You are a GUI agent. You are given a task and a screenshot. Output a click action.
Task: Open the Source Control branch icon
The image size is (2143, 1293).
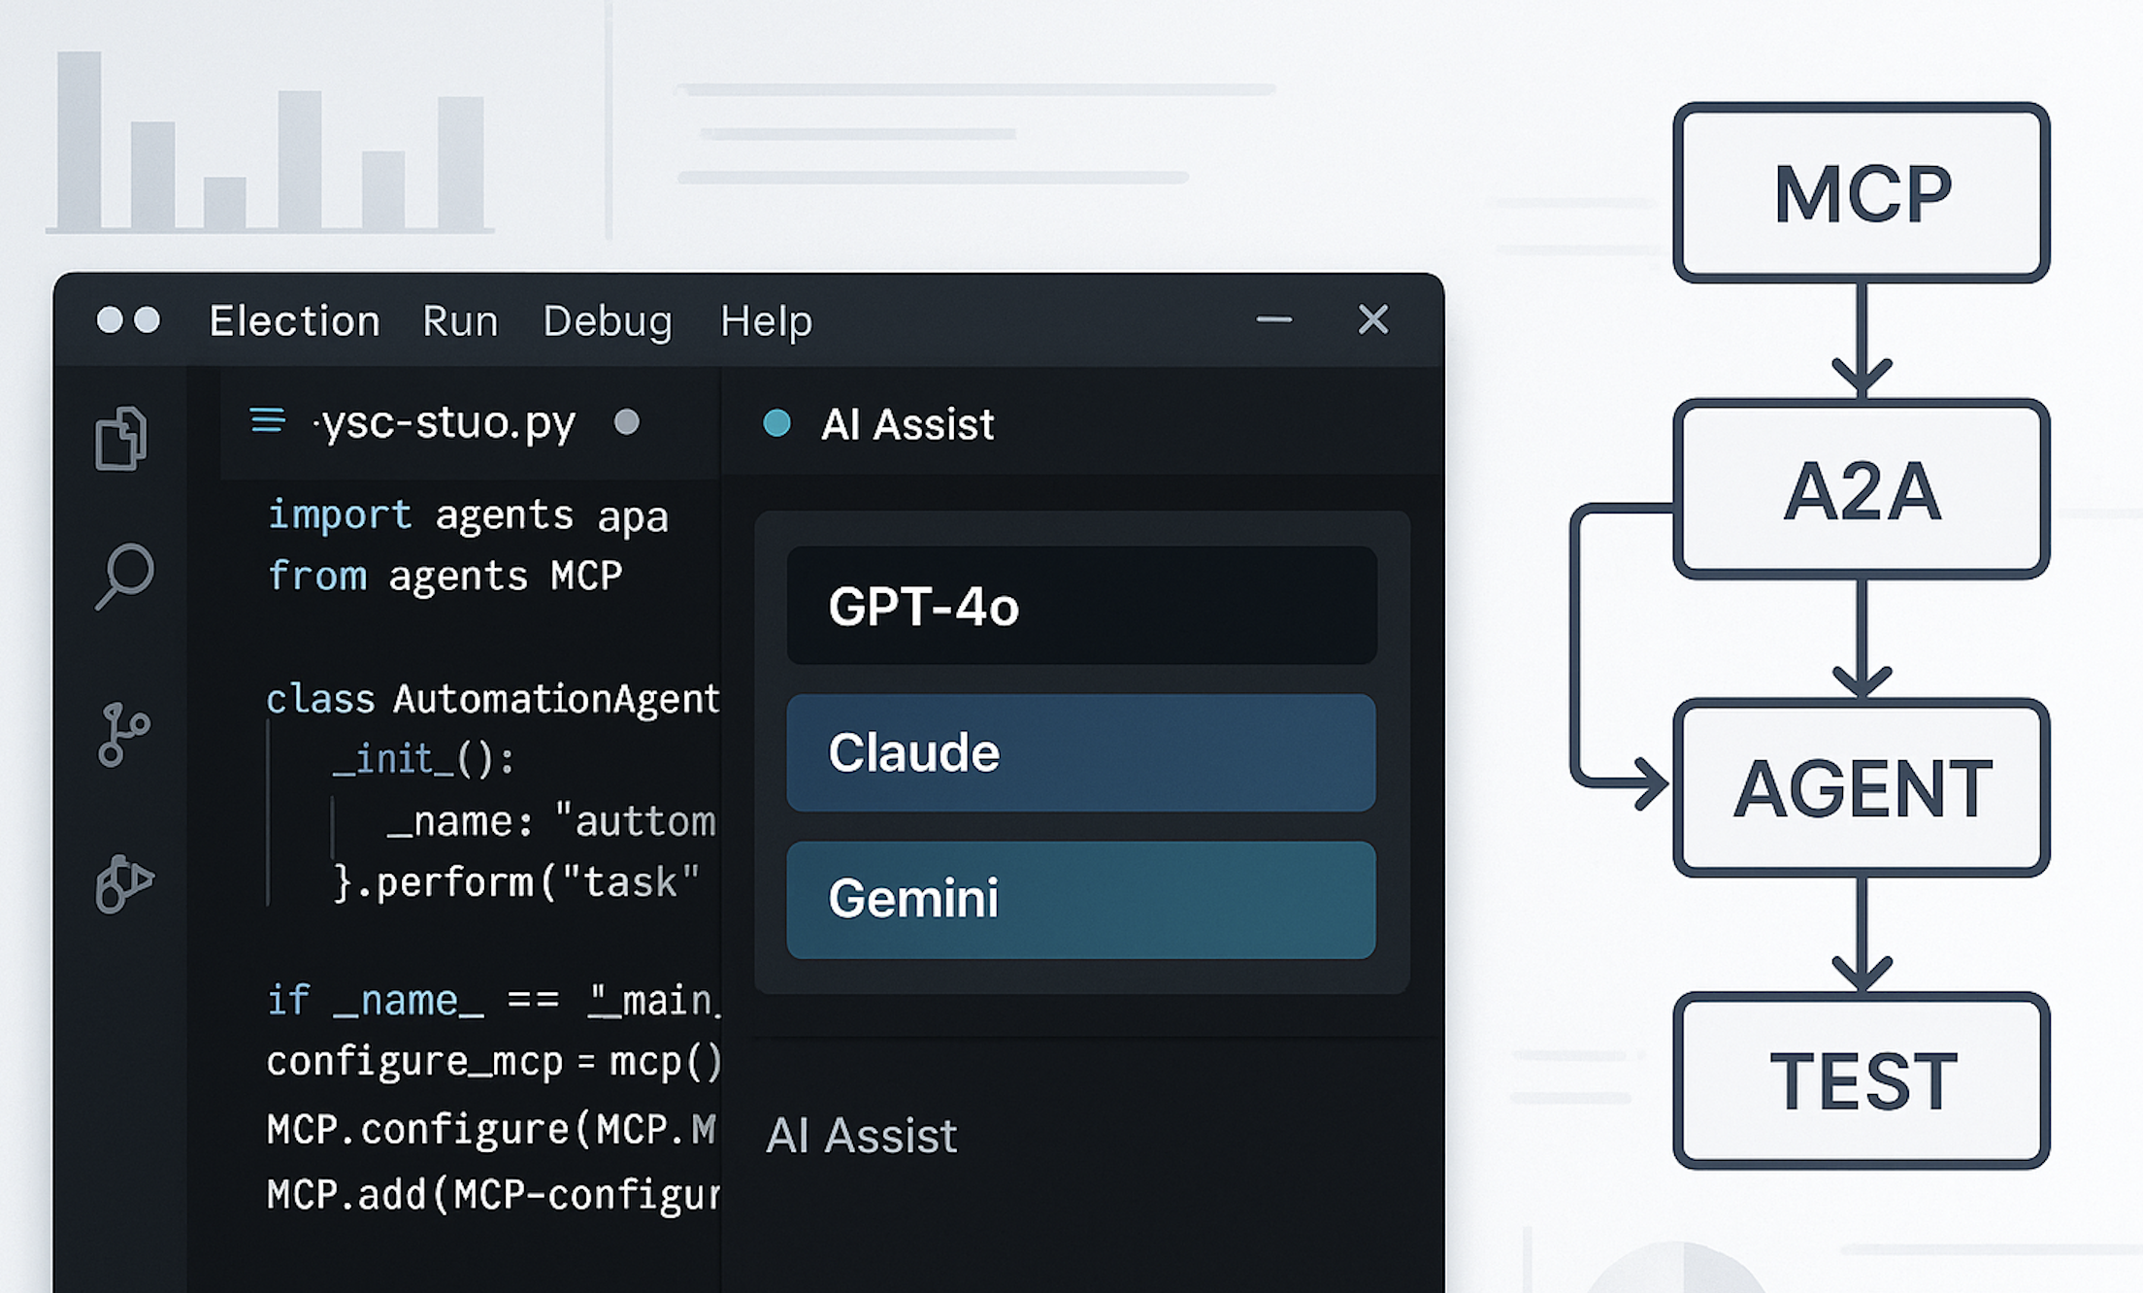point(123,735)
